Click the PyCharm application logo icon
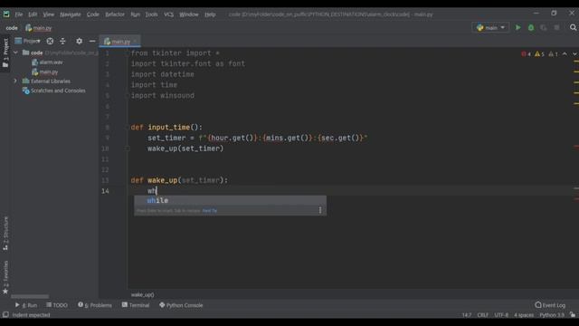579x326 pixels. (6, 14)
